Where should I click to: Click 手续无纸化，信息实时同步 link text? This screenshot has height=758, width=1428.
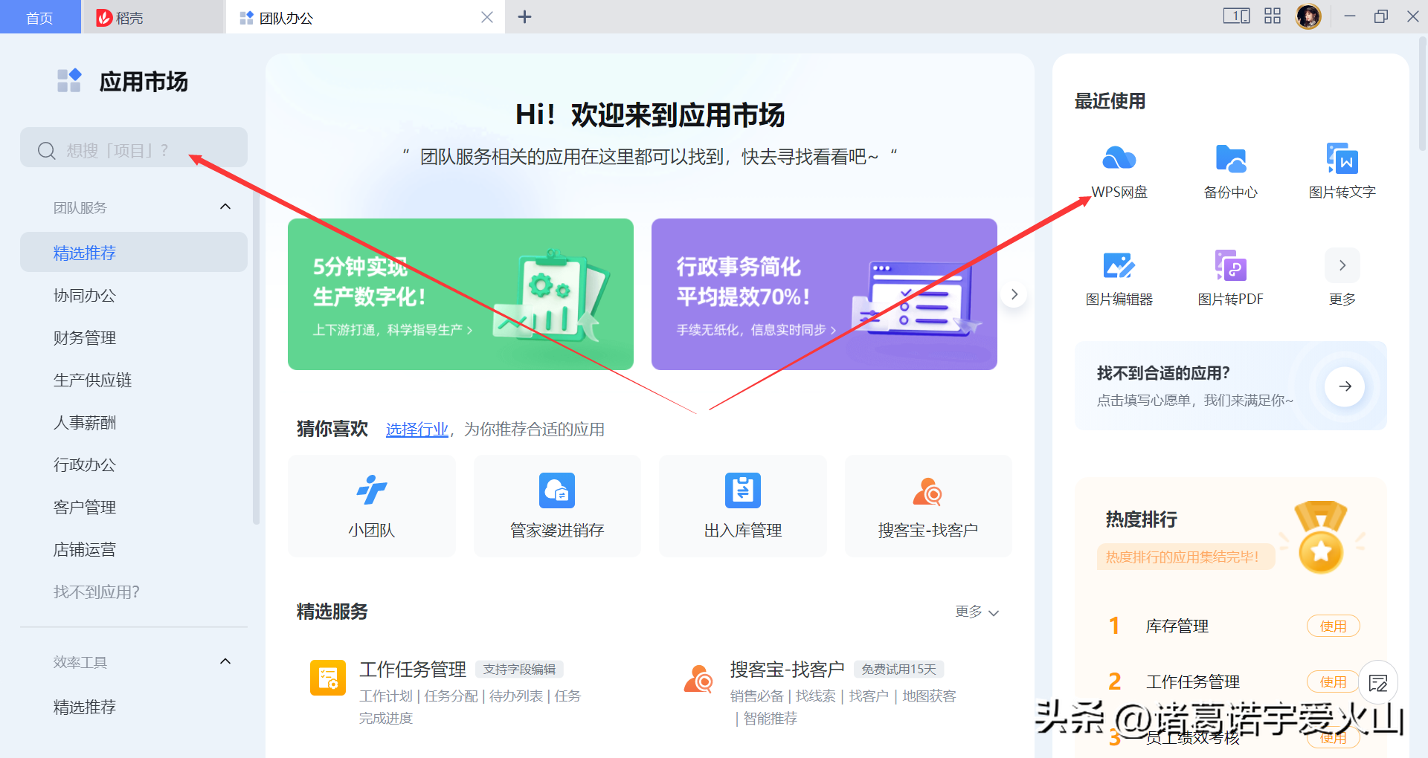tap(756, 330)
